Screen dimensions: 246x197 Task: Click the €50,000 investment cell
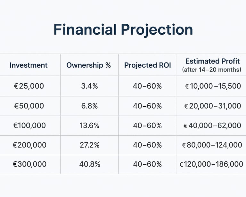point(29,106)
